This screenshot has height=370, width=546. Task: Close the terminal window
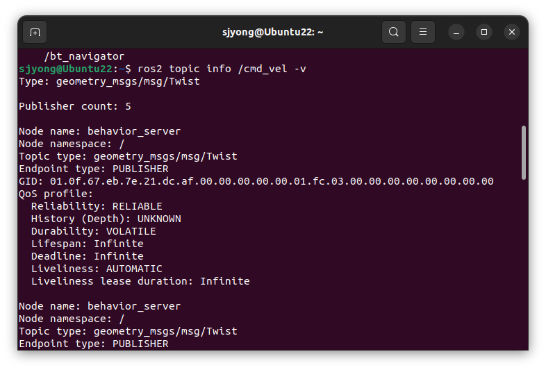click(x=512, y=33)
